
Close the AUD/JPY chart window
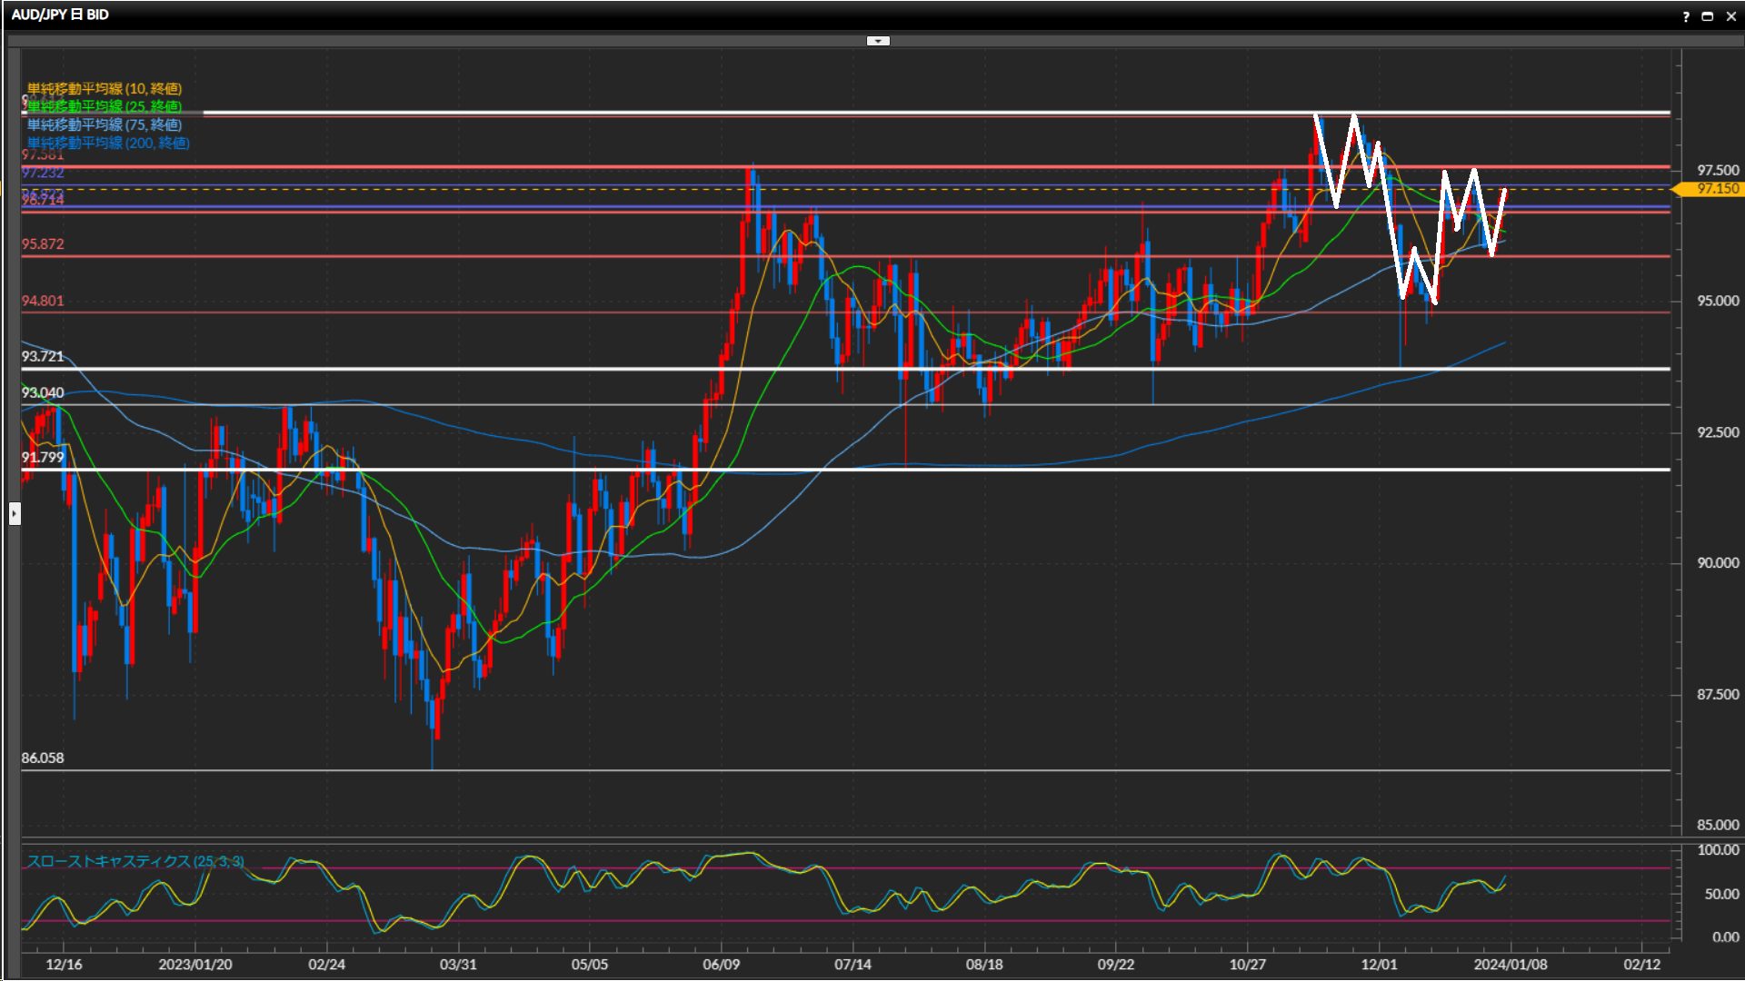point(1730,16)
